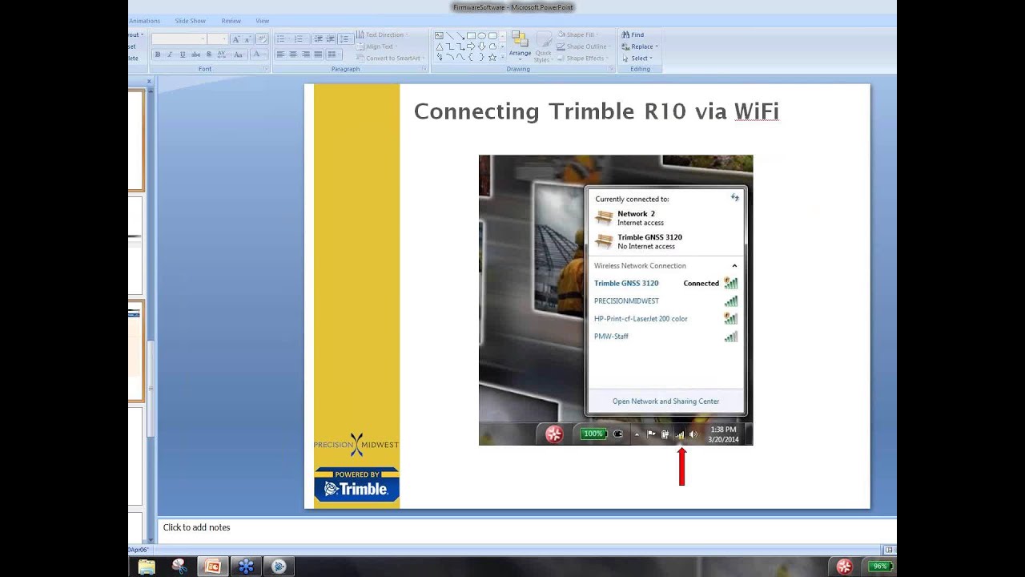Image resolution: width=1025 pixels, height=577 pixels.
Task: Select the Down Arrow block shape
Action: (481, 46)
